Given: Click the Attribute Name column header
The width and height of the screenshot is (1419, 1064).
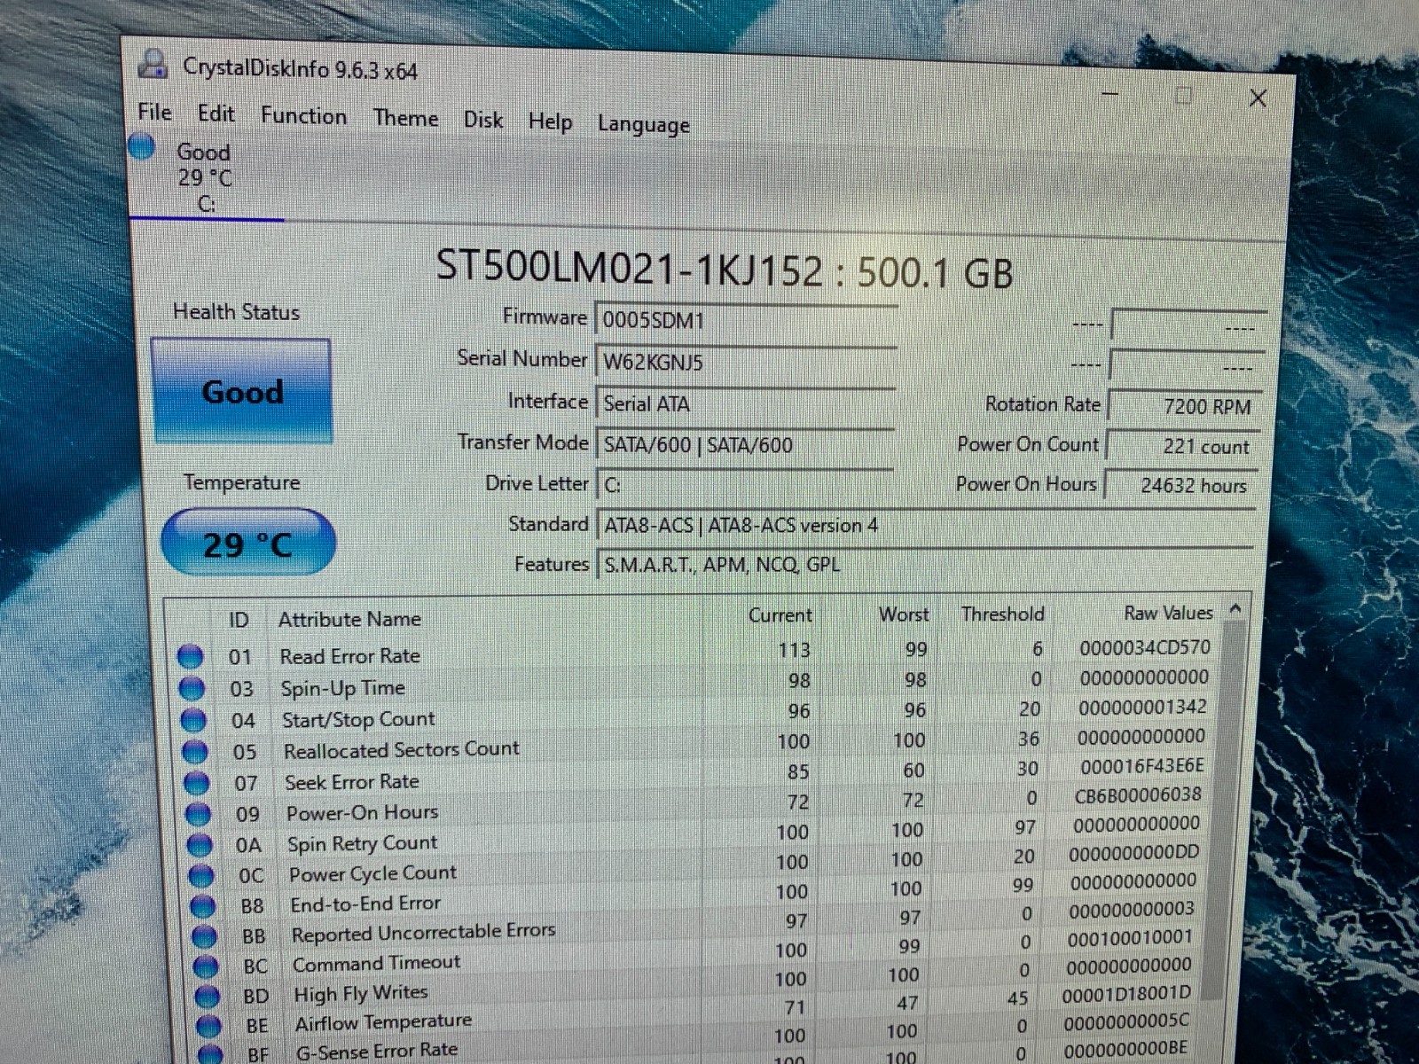Looking at the screenshot, I should pyautogui.click(x=349, y=619).
